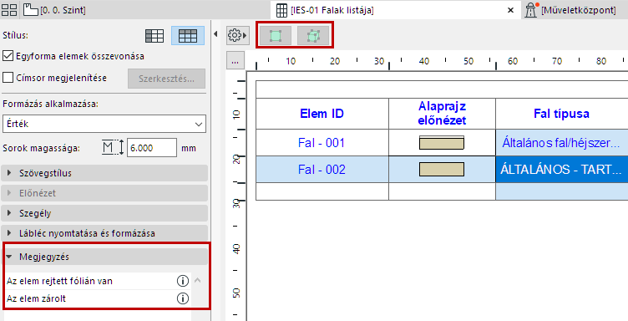Click the ellipsis ruler corner button
Viewport: 628px width, 321px height.
235,61
